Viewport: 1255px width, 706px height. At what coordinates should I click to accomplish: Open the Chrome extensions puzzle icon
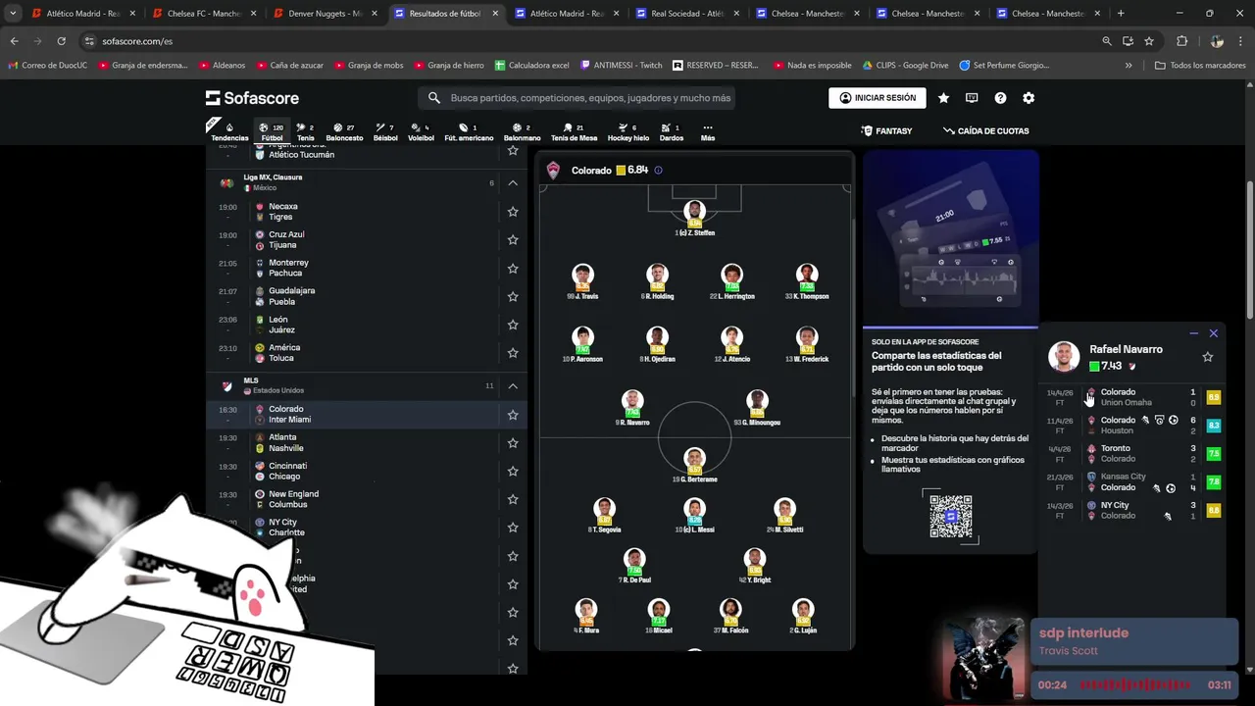pyautogui.click(x=1181, y=41)
